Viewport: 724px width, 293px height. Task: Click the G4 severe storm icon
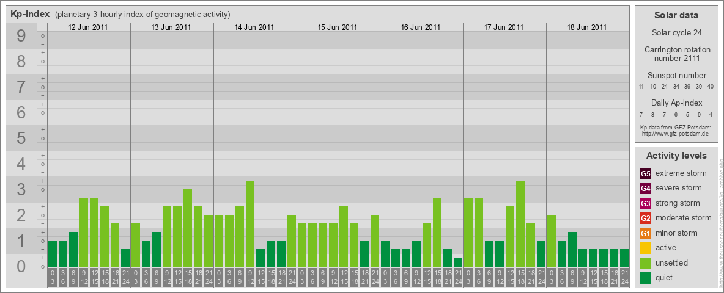click(645, 188)
